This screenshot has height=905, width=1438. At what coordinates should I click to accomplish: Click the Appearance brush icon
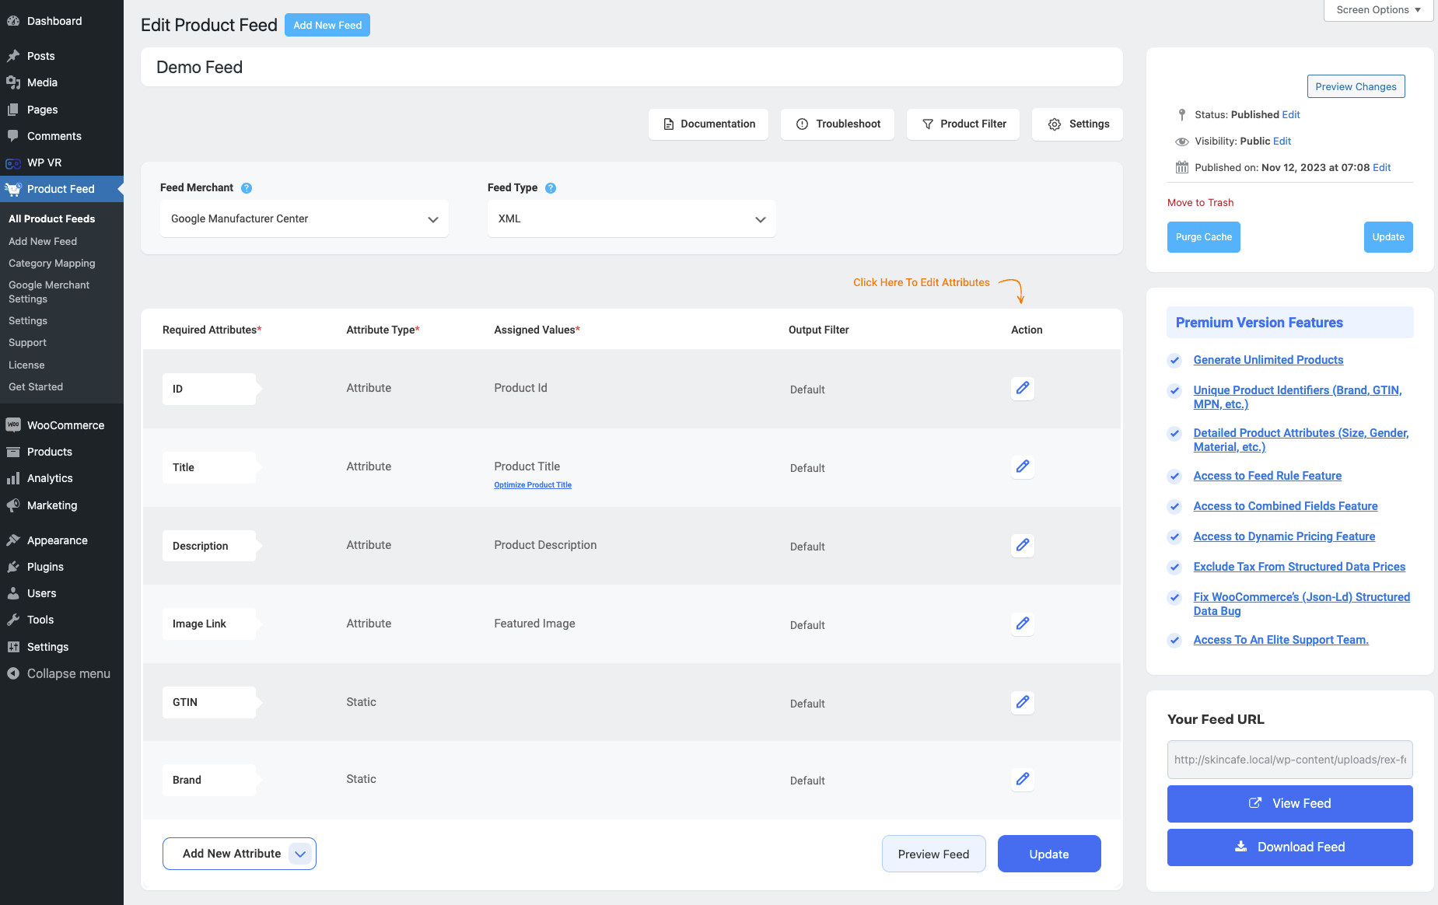(13, 540)
